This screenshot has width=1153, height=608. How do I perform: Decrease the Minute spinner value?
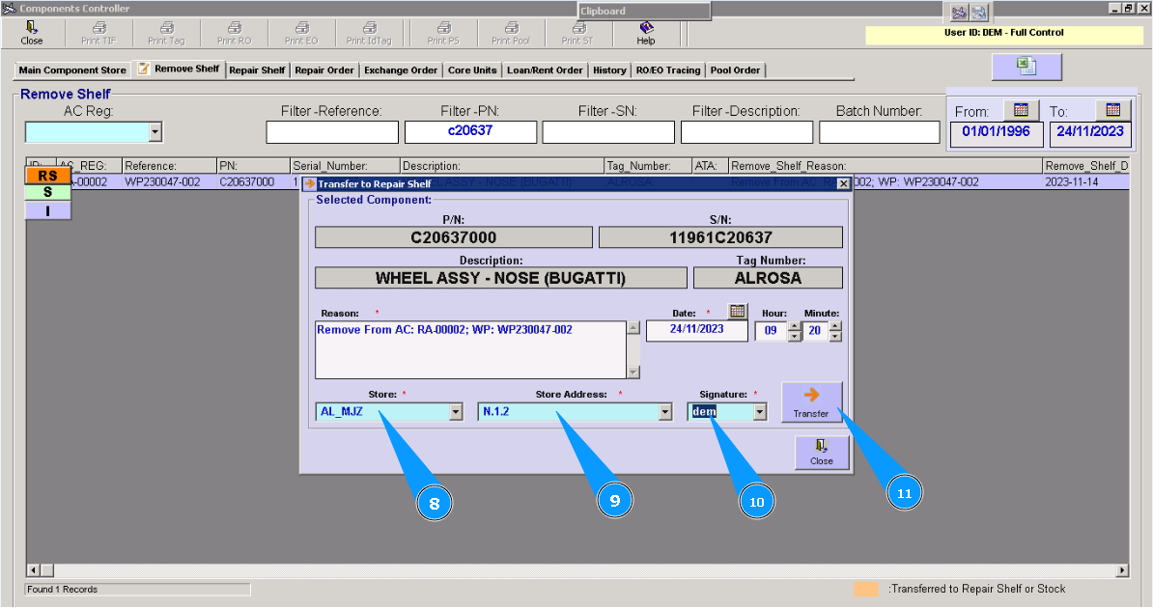click(x=835, y=336)
